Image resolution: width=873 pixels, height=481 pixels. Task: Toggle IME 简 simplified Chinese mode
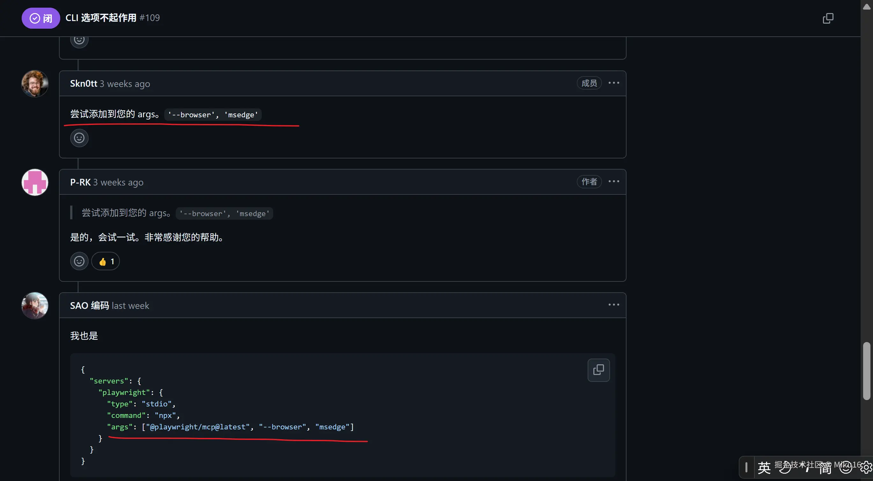pos(825,468)
